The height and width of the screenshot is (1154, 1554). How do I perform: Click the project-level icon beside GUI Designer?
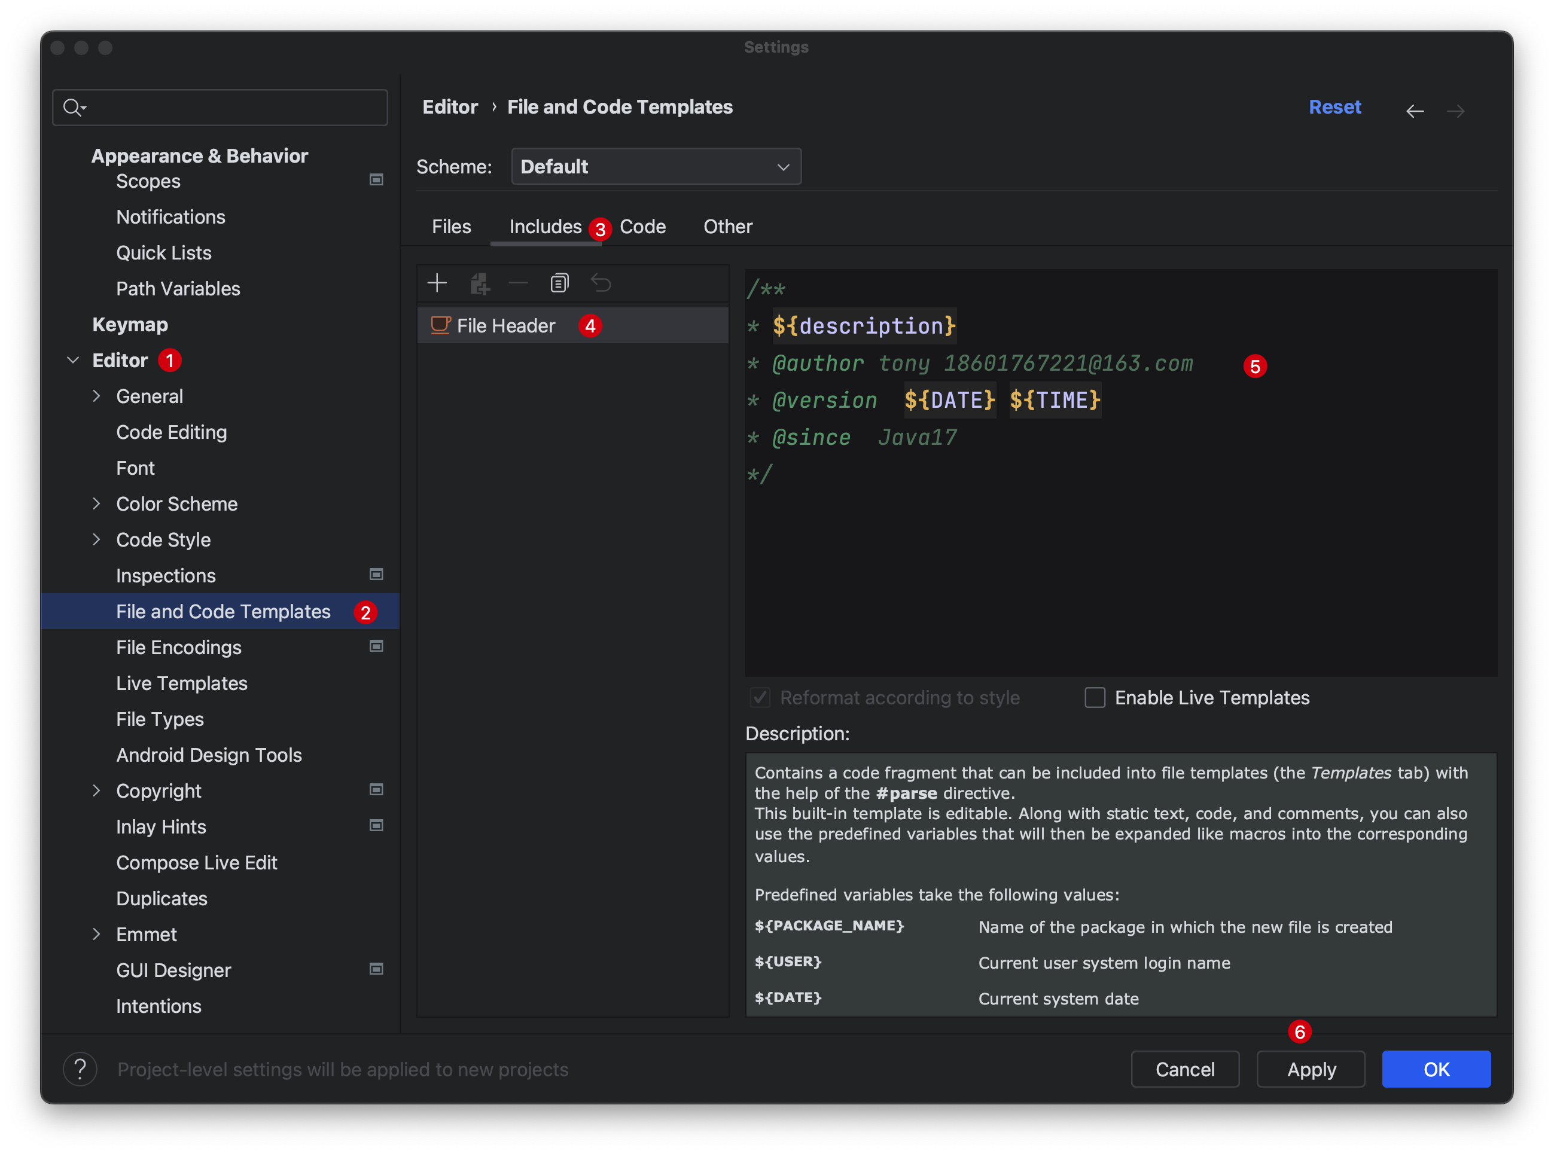point(376,969)
